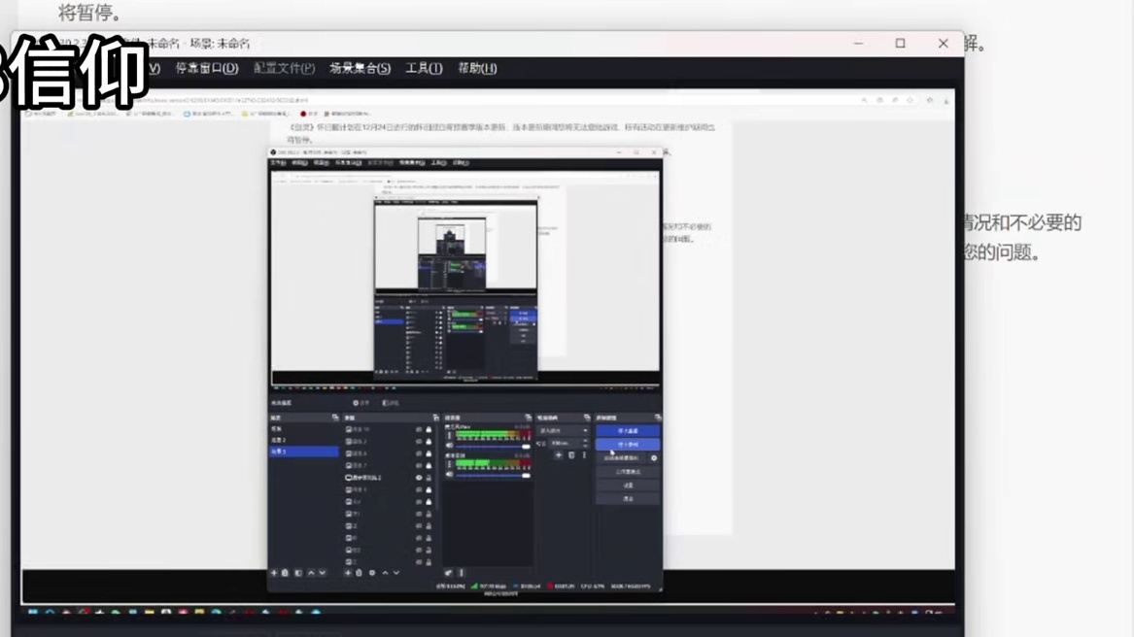Image resolution: width=1134 pixels, height=637 pixels.
Task: Hide the source with the active eye icon
Action: pos(419,478)
